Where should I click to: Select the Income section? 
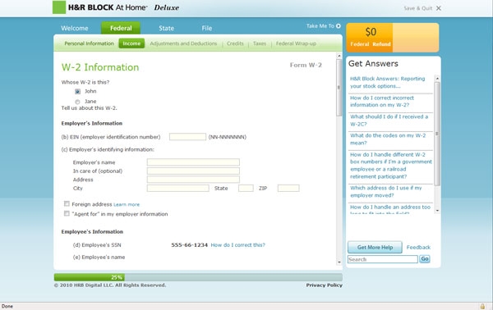(131, 43)
